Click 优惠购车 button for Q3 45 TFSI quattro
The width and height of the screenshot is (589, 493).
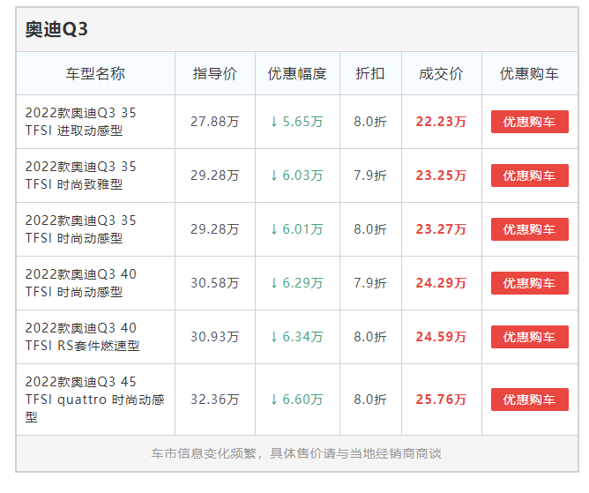(530, 400)
